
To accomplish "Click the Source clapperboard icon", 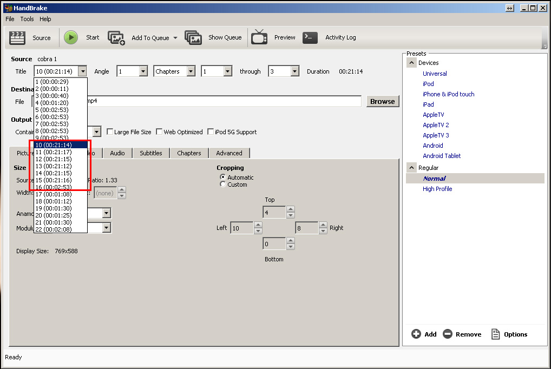I will (x=17, y=37).
